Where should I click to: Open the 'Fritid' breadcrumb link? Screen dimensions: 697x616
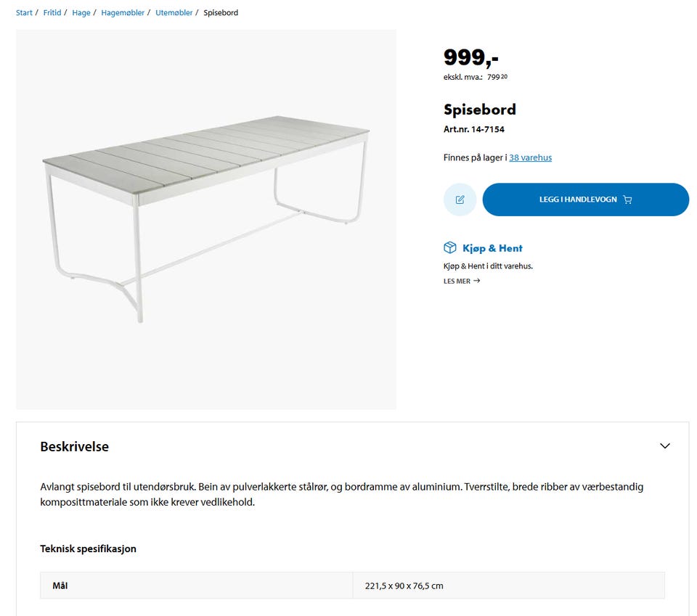click(x=52, y=12)
